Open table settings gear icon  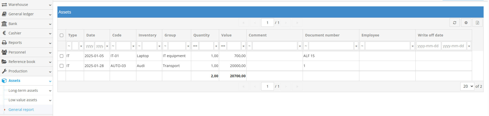[466, 23]
